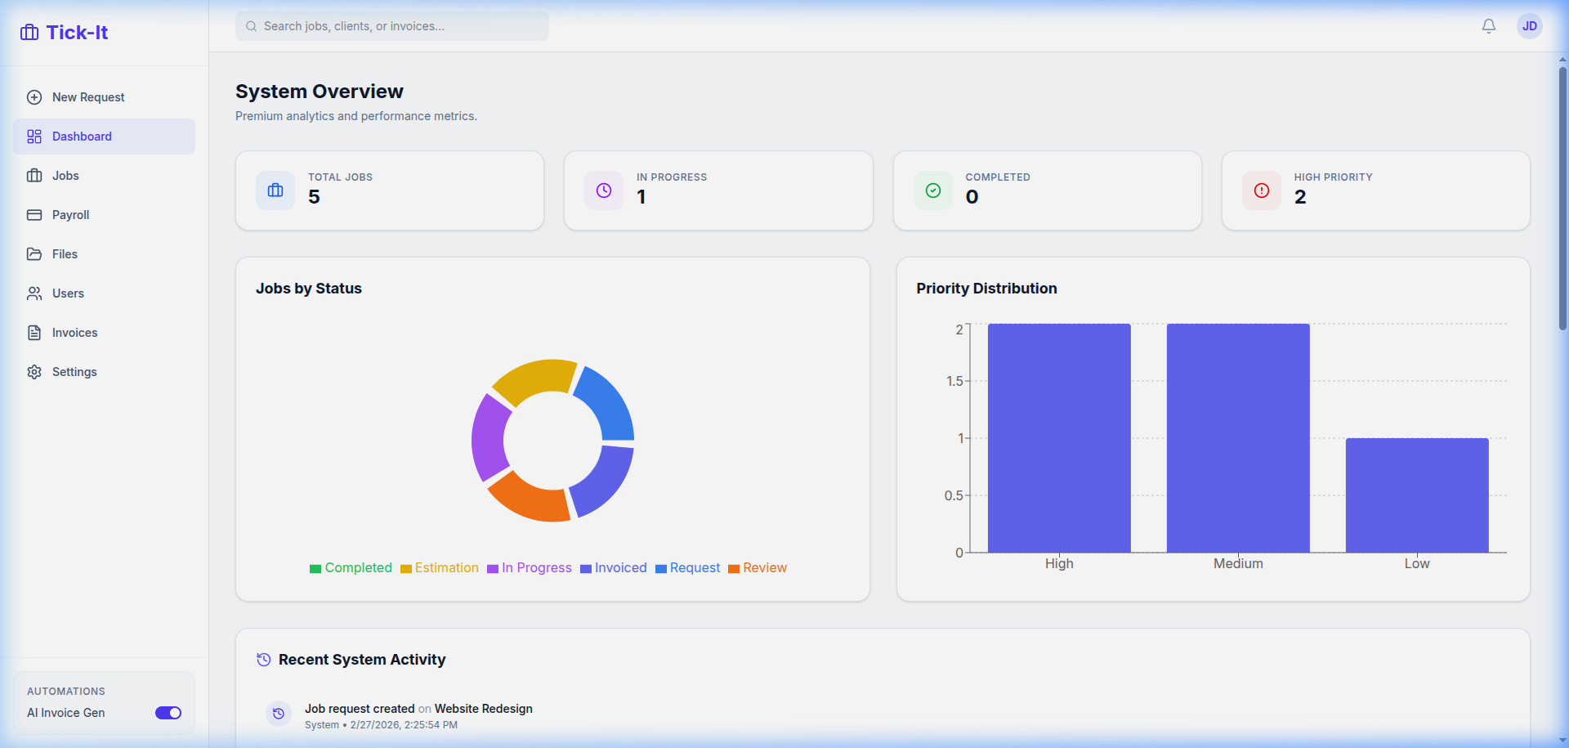1569x748 pixels.
Task: Open Invoices using the invoice icon
Action: [34, 332]
